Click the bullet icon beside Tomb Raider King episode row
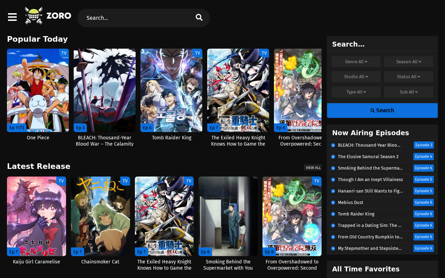 point(333,214)
